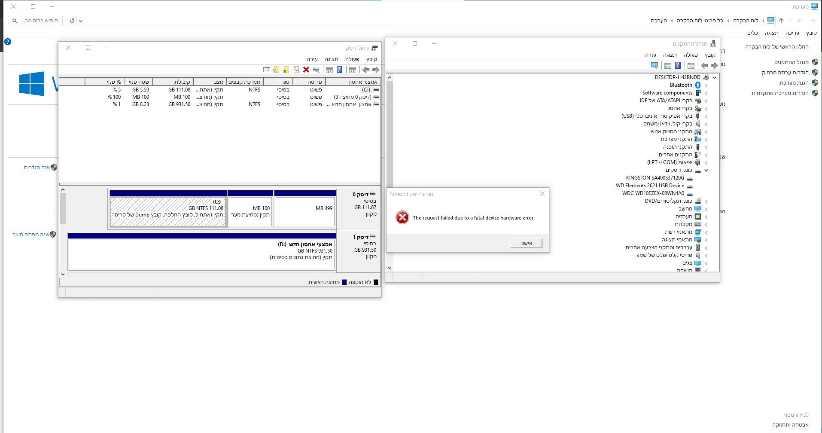The width and height of the screenshot is (822, 433).
Task: Click the folder-with-green-up-arrow toolbar icon
Action: click(286, 70)
